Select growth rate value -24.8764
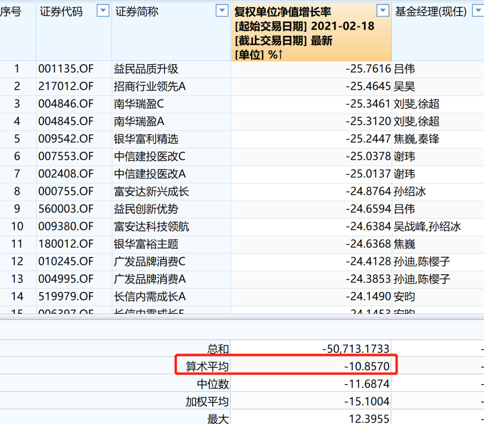 coord(368,191)
